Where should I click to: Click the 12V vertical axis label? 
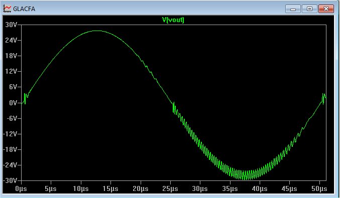11,71
